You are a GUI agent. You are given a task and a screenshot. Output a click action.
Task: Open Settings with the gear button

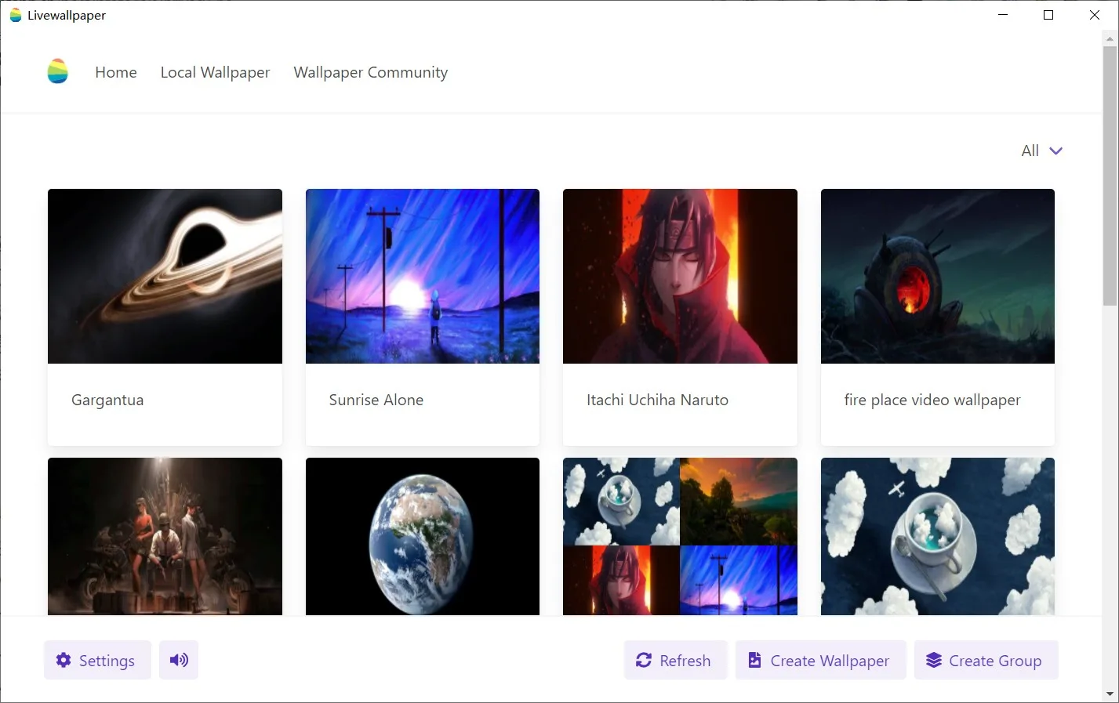(x=97, y=660)
